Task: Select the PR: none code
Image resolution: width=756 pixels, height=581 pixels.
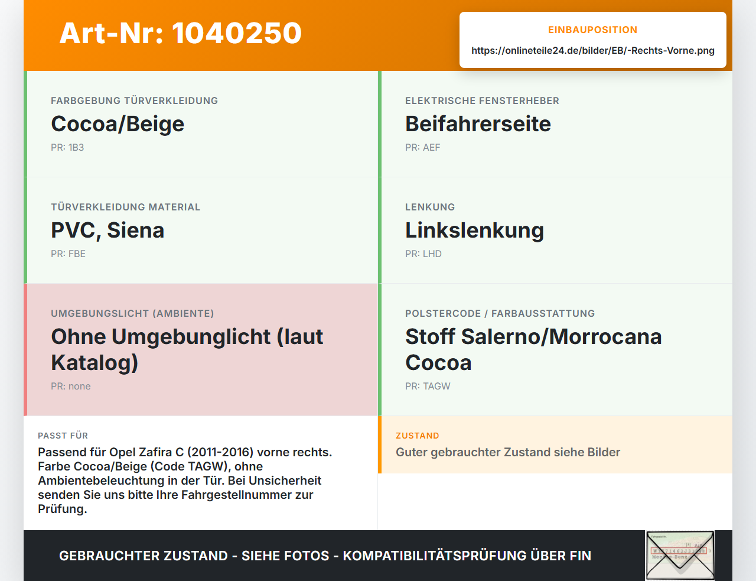Action: coord(71,386)
